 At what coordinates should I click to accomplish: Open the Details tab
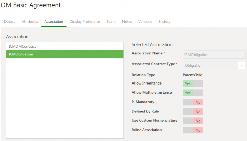10,21
